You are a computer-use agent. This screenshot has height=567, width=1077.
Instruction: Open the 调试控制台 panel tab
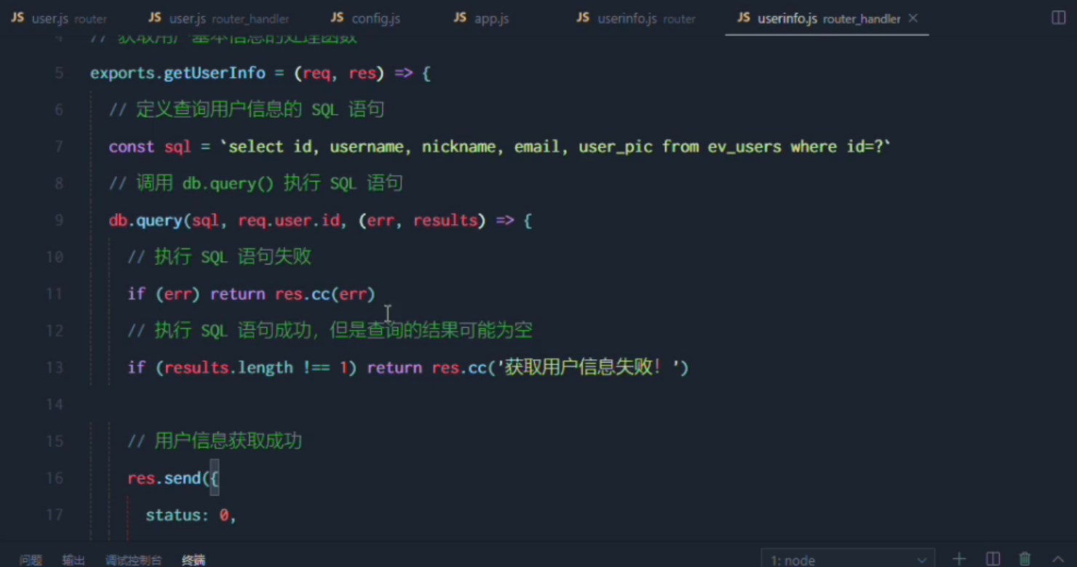coord(134,560)
